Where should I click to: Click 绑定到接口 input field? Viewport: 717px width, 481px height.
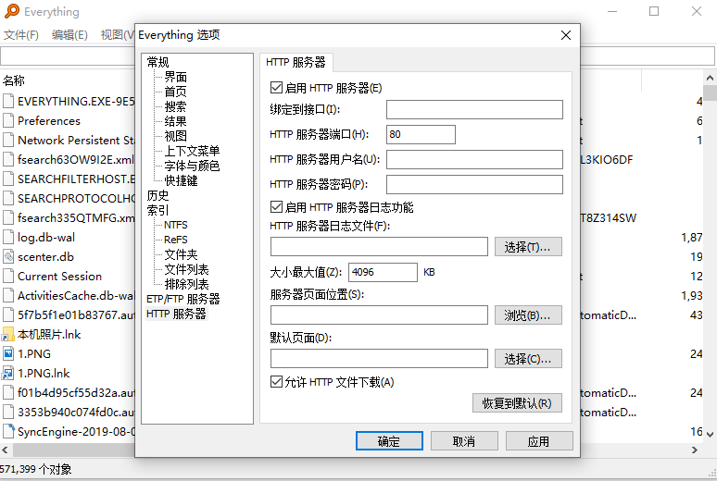(474, 110)
